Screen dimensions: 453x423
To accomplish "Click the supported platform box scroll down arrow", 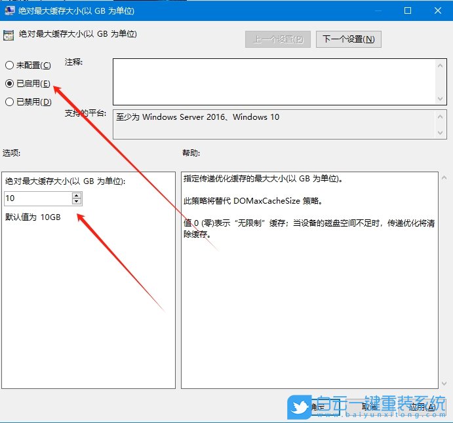I will coord(440,133).
